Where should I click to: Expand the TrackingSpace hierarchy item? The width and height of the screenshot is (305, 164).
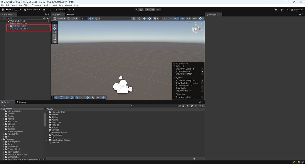pyautogui.click(x=10, y=29)
